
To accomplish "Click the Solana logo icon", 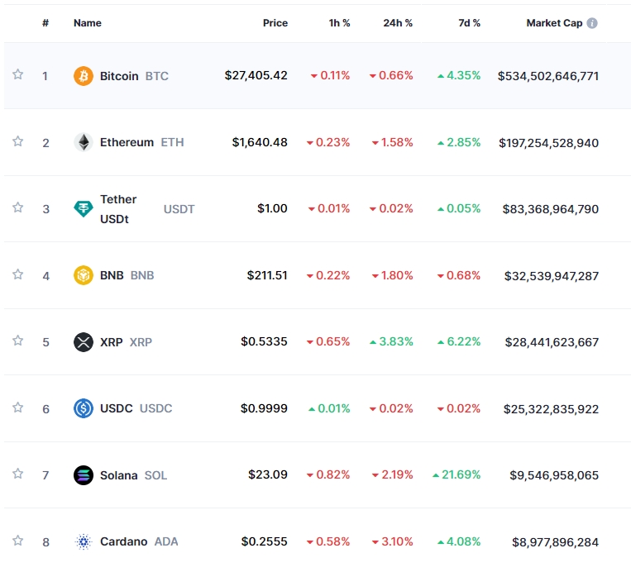I will 84,474.
